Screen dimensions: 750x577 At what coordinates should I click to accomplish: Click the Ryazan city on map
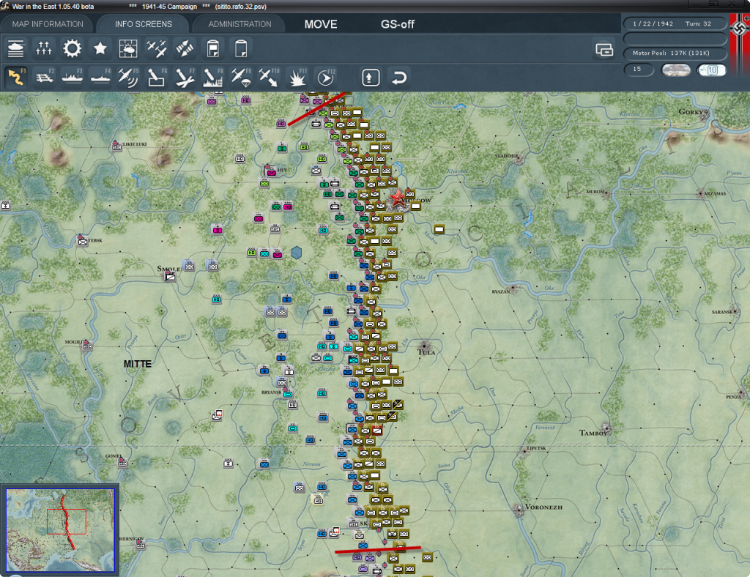click(513, 288)
